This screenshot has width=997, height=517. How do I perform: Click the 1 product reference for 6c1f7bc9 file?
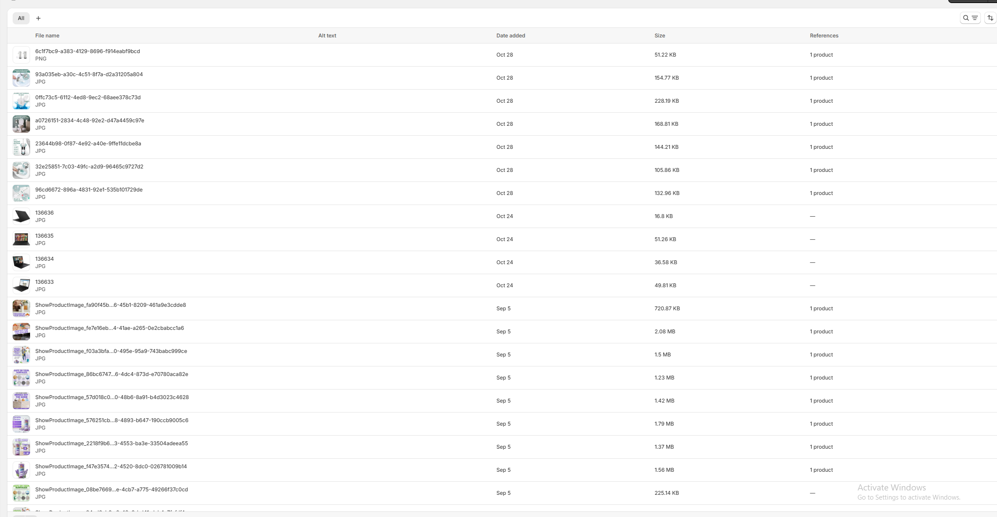pos(821,55)
